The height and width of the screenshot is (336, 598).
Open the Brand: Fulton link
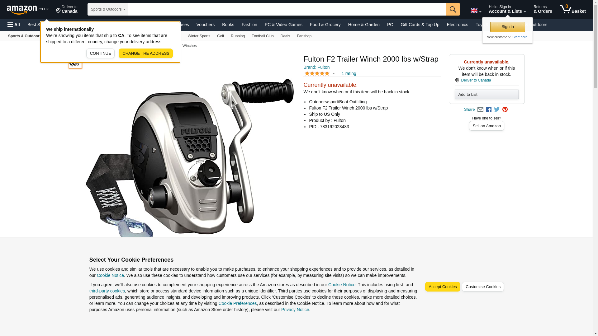coord(316,67)
